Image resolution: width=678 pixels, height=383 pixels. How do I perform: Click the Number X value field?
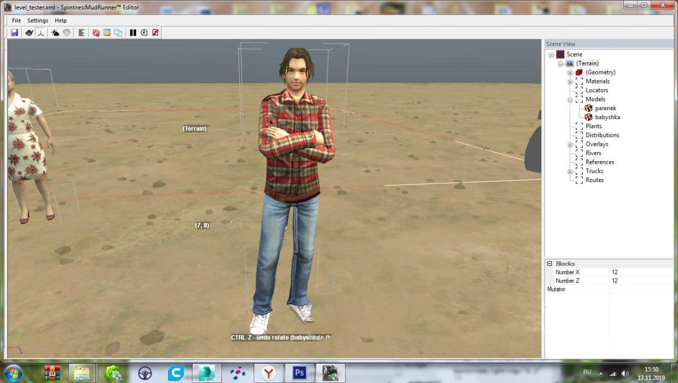click(x=641, y=272)
